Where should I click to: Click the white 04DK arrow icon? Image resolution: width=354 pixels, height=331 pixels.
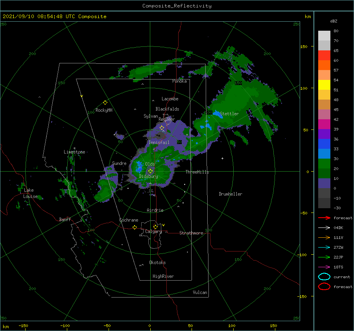324,228
